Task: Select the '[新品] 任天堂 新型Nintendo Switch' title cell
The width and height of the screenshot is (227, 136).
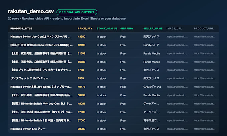Action: tap(41, 45)
